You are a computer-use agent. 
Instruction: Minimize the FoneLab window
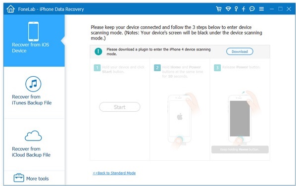coord(272,9)
